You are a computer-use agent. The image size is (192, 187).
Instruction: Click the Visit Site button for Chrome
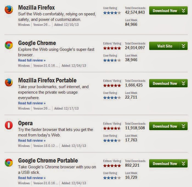click(165, 46)
